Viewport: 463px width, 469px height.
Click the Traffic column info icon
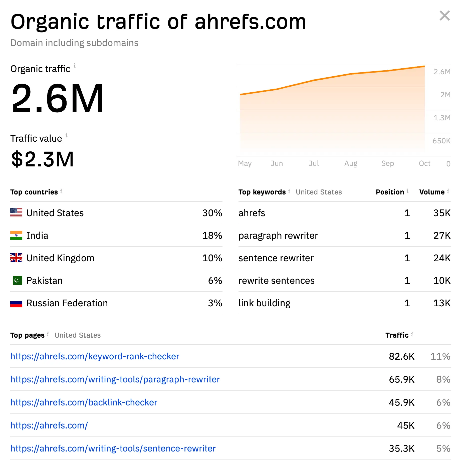coord(412,334)
